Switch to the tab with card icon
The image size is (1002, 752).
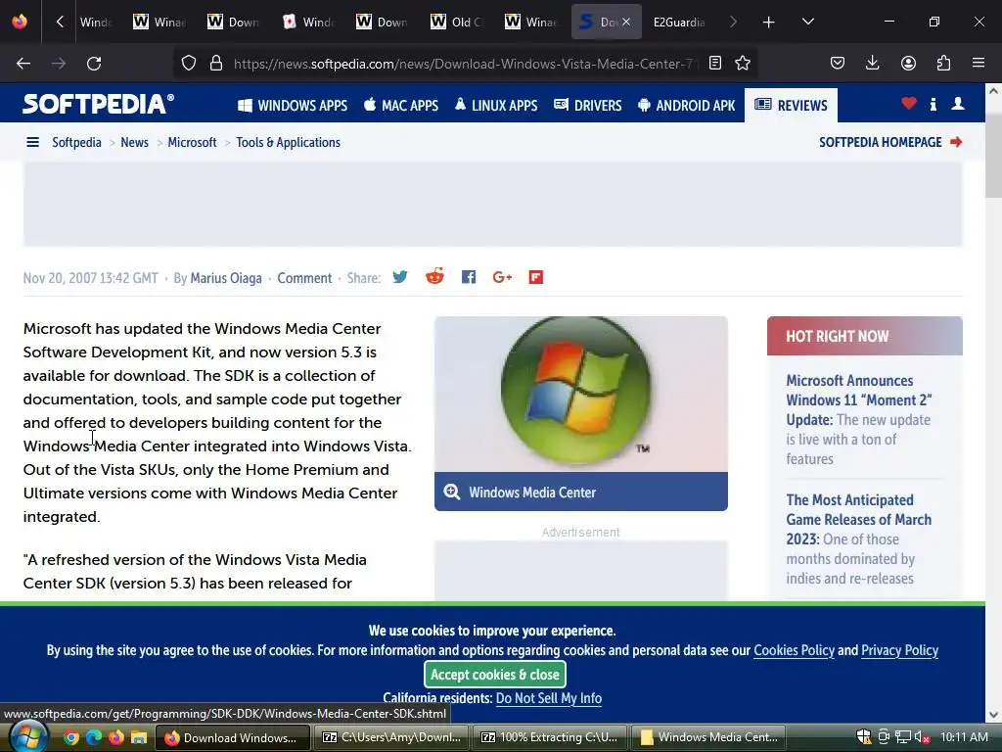pyautogui.click(x=308, y=22)
